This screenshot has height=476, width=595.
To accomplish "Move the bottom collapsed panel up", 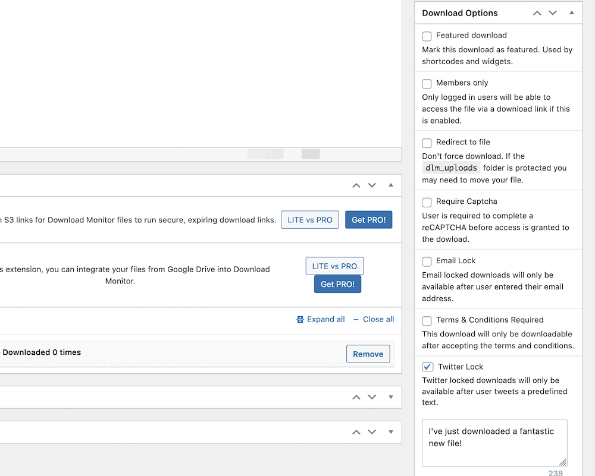I will [x=356, y=432].
